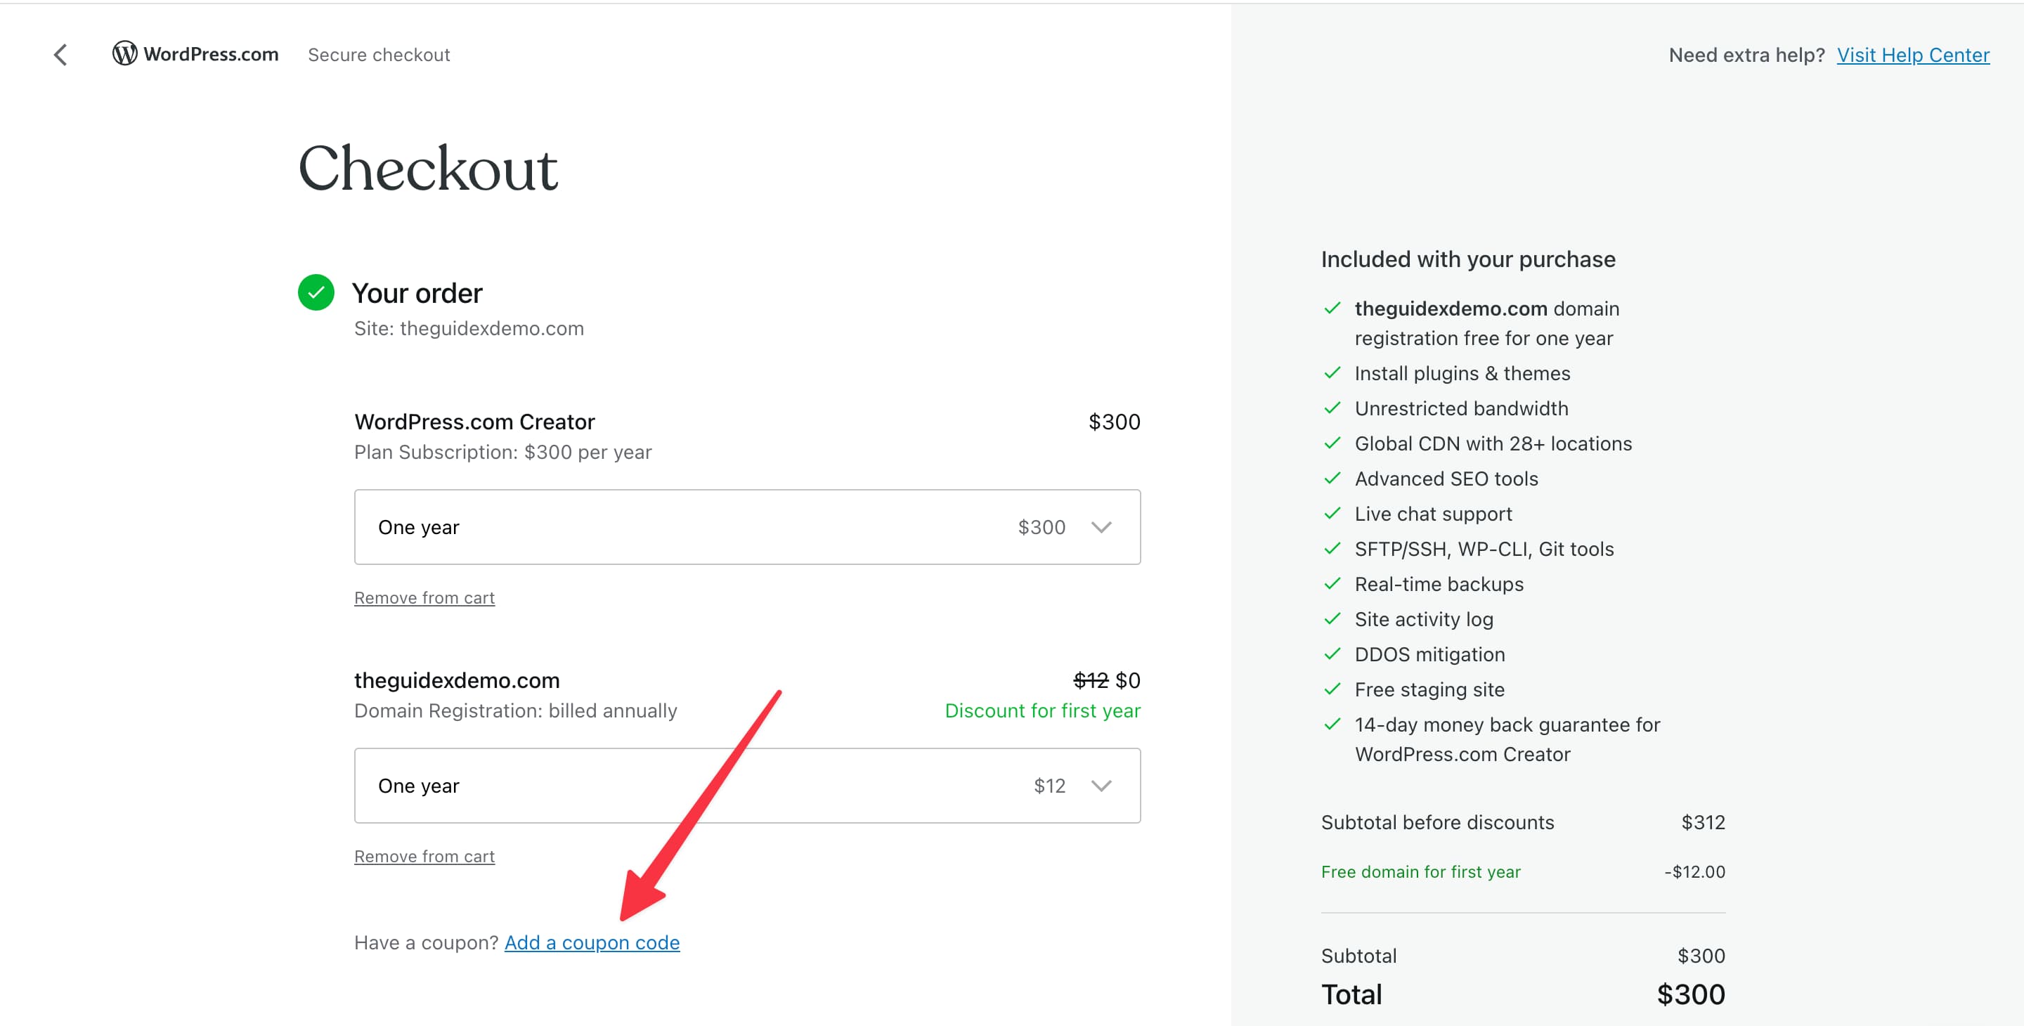
Task: Click the back arrow to return to previous page
Action: click(60, 54)
